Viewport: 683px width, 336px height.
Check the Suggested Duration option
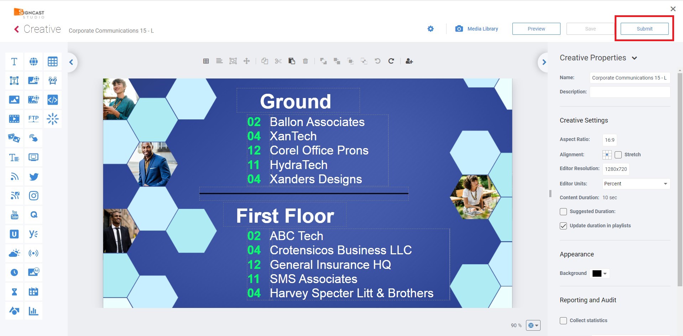563,212
